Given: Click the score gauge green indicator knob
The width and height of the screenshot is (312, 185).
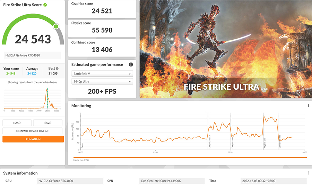Looking at the screenshot, I should point(56,26).
